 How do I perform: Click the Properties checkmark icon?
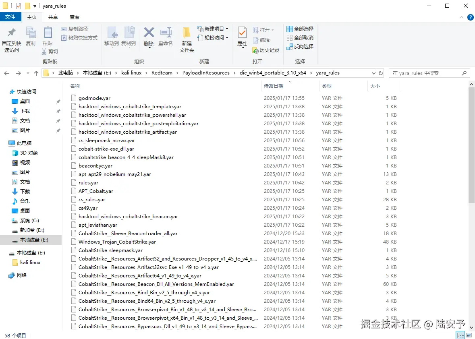coord(242,32)
